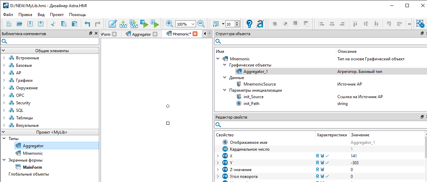Toggle the grid display icon
This screenshot has height=182, width=427.
[x=216, y=24]
